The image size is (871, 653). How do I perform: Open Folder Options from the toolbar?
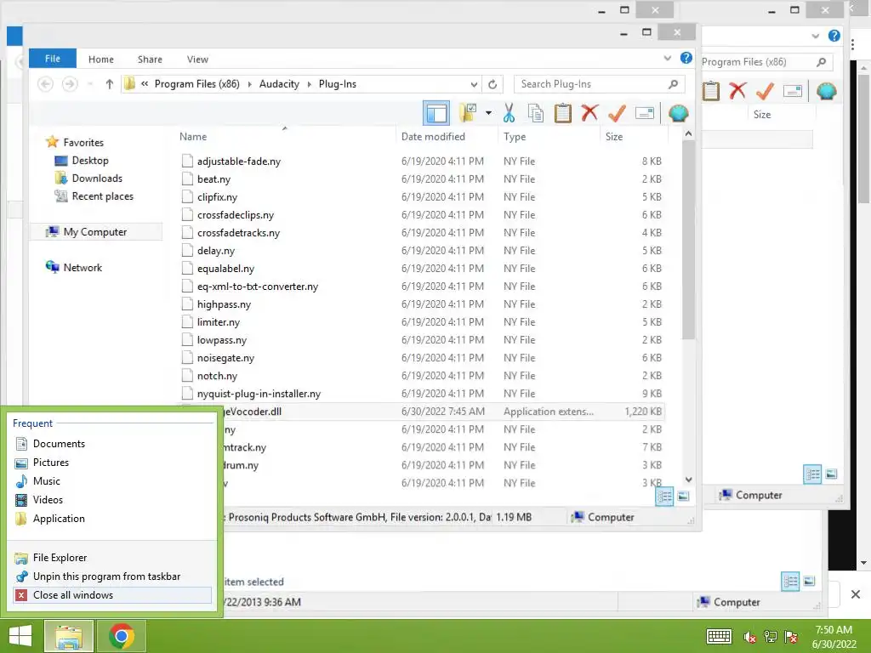click(468, 113)
